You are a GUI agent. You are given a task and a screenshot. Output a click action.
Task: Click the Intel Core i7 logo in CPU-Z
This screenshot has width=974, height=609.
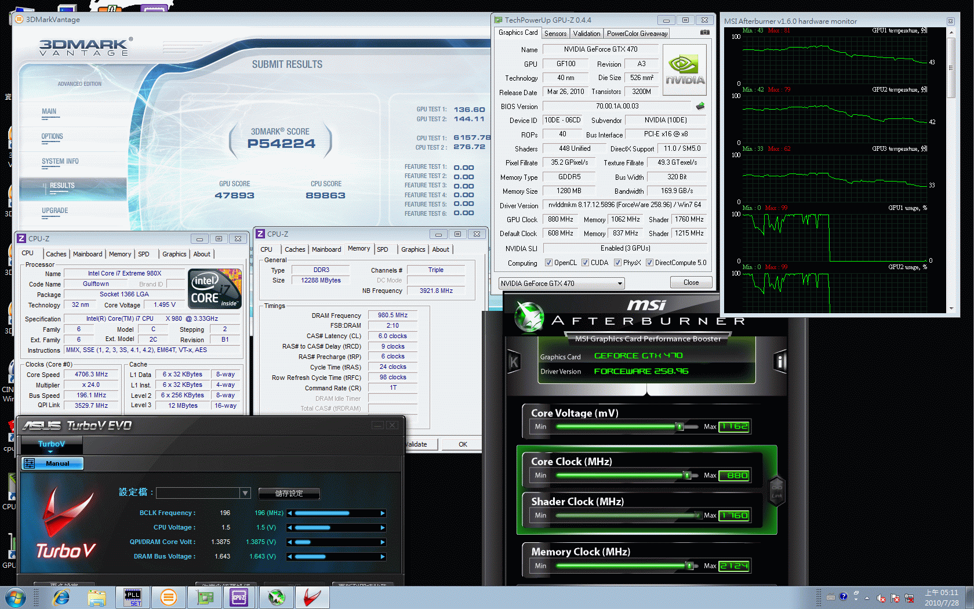[215, 288]
